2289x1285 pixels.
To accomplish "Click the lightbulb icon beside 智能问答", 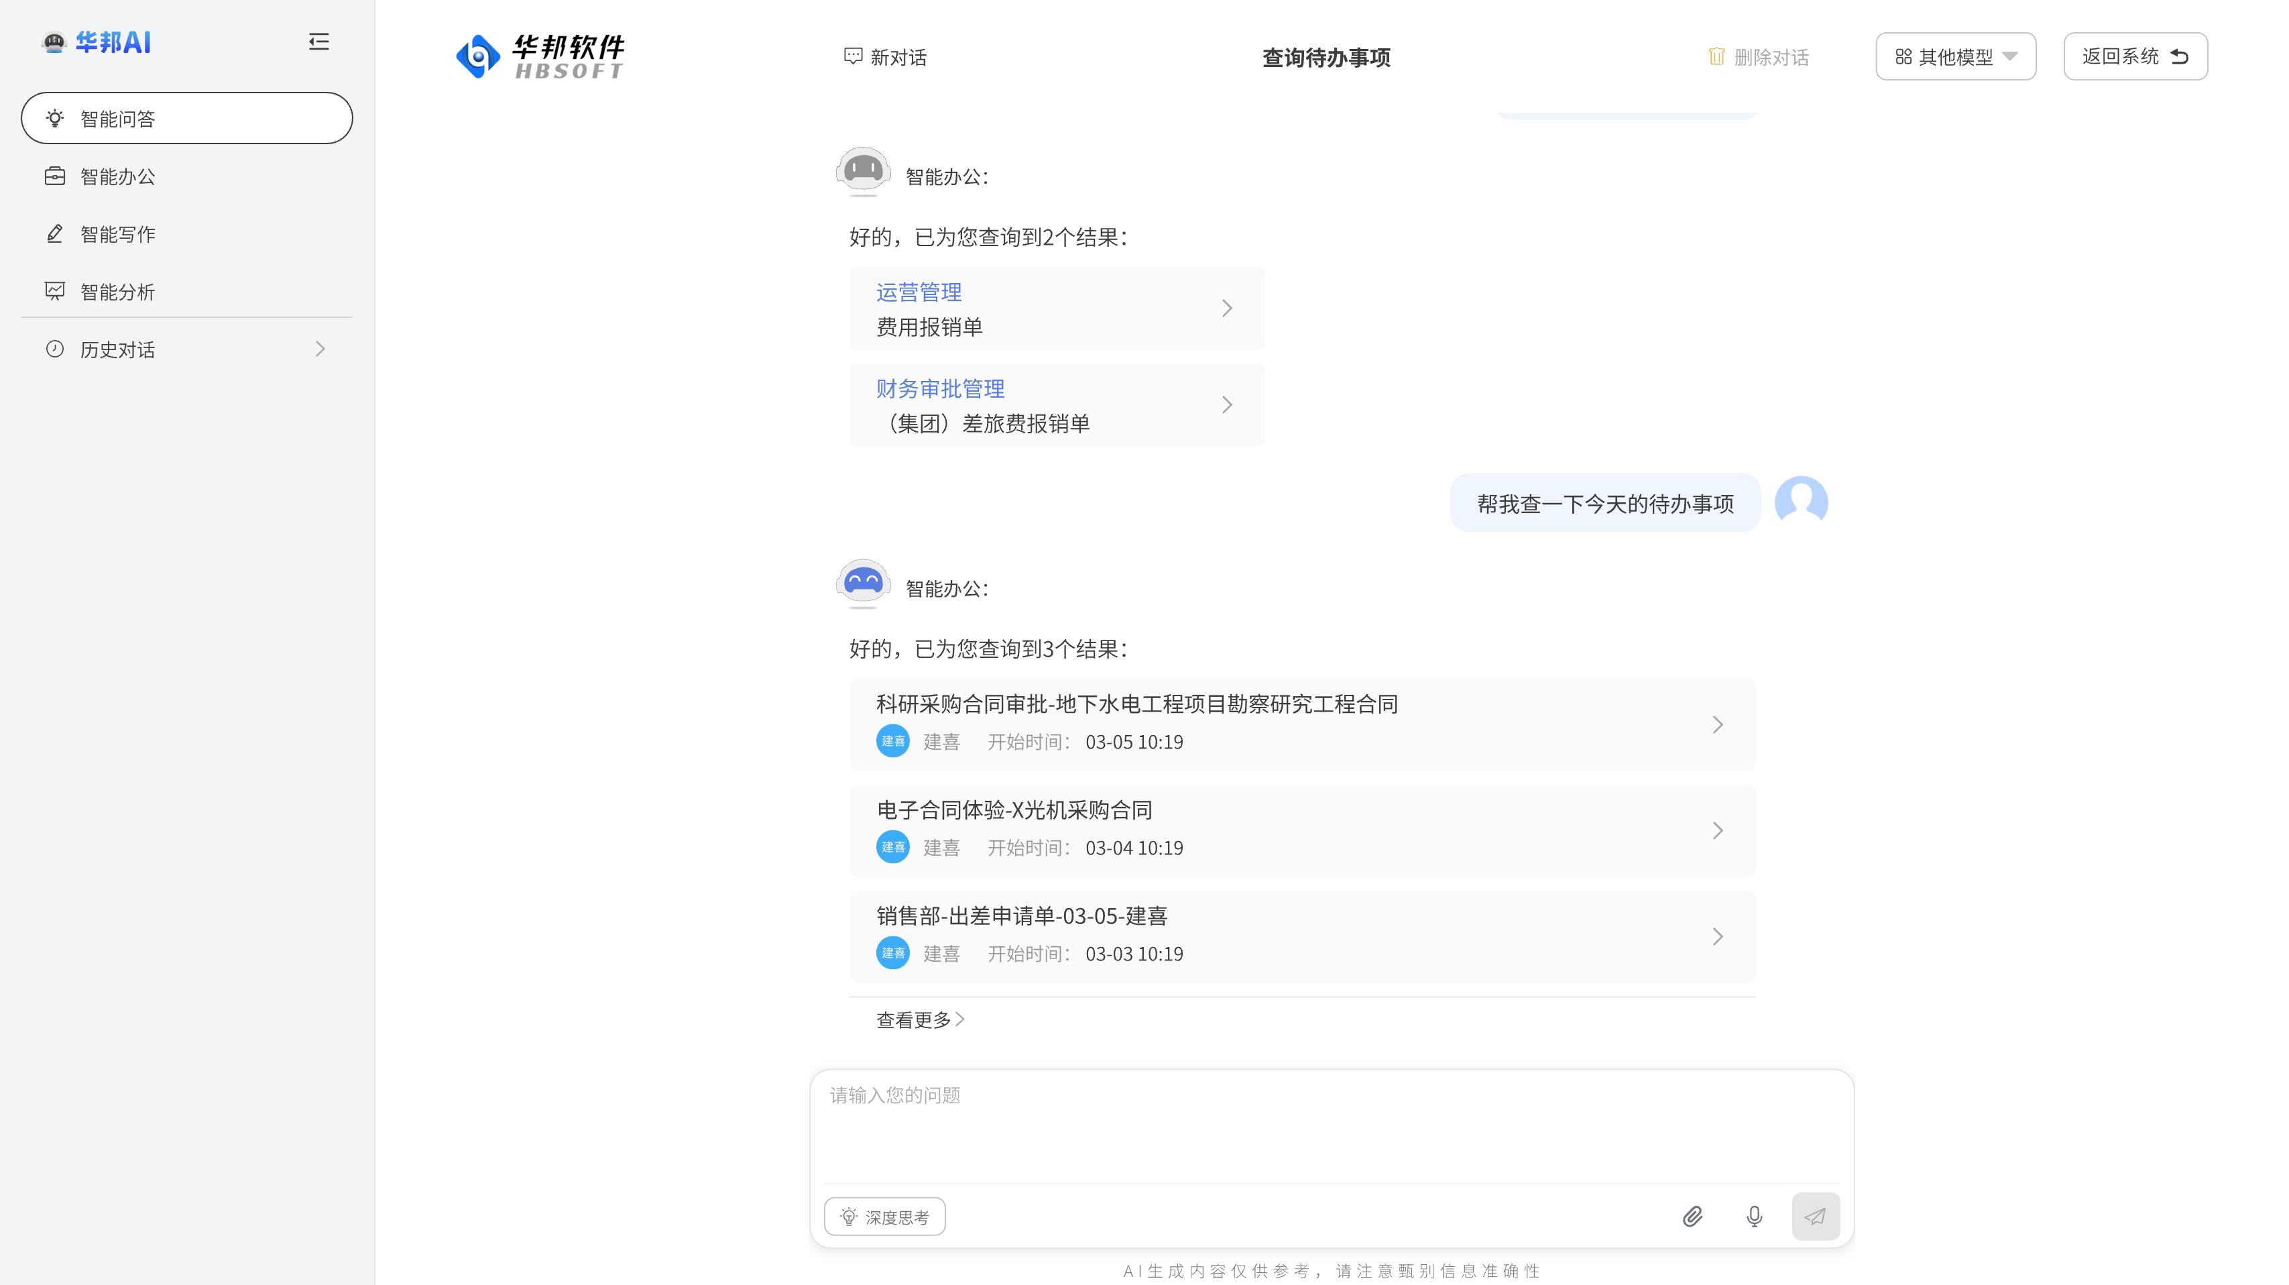I will pos(55,118).
